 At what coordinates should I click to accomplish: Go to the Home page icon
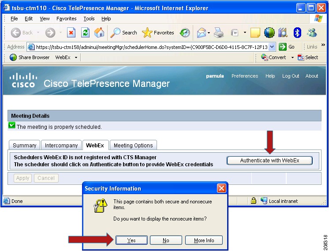coord(99,33)
